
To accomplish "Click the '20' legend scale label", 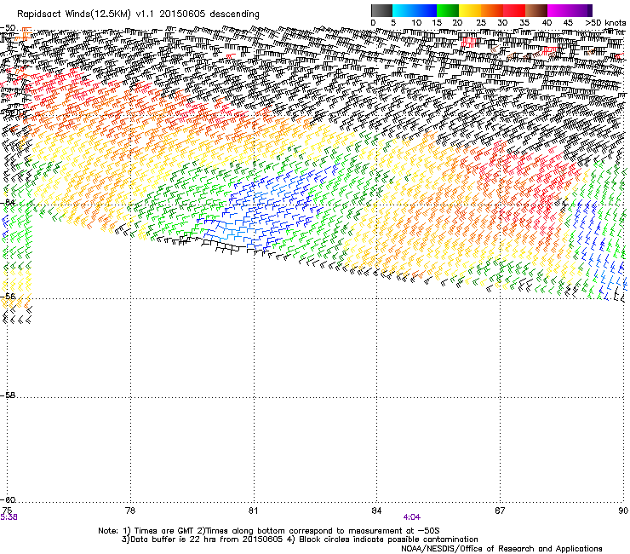I will point(457,23).
